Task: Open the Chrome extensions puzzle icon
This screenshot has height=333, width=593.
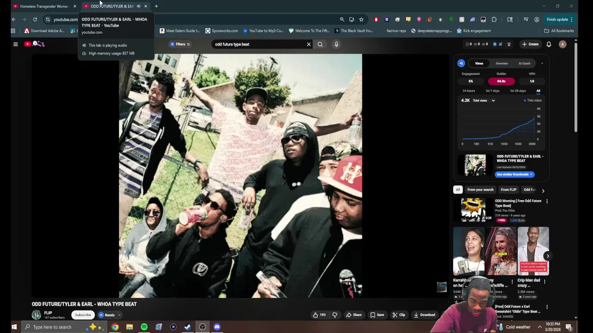Action: coord(494,19)
